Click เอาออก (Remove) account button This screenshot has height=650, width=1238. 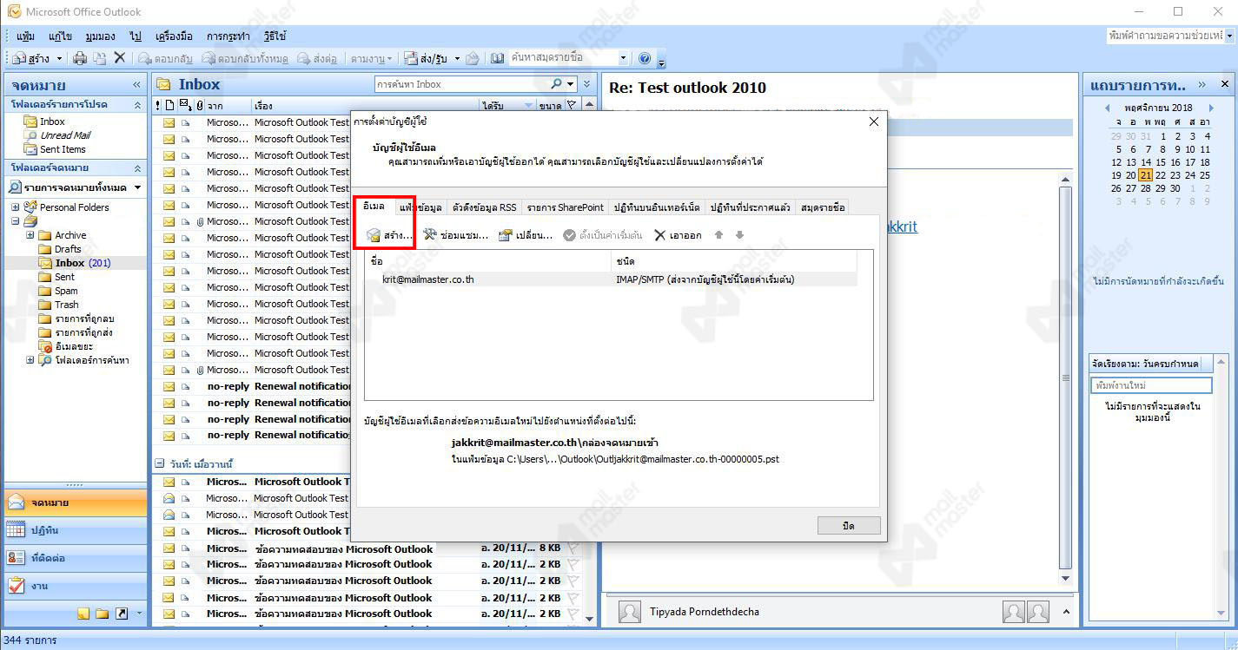(x=678, y=235)
